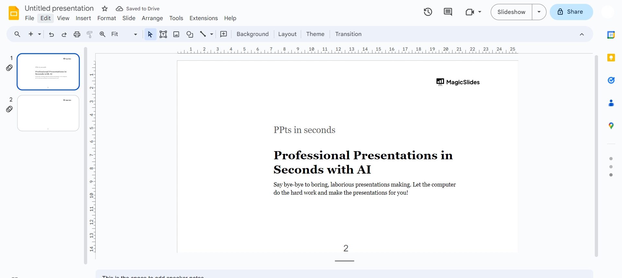Open the Arrange menu
This screenshot has width=622, height=278.
pos(152,18)
